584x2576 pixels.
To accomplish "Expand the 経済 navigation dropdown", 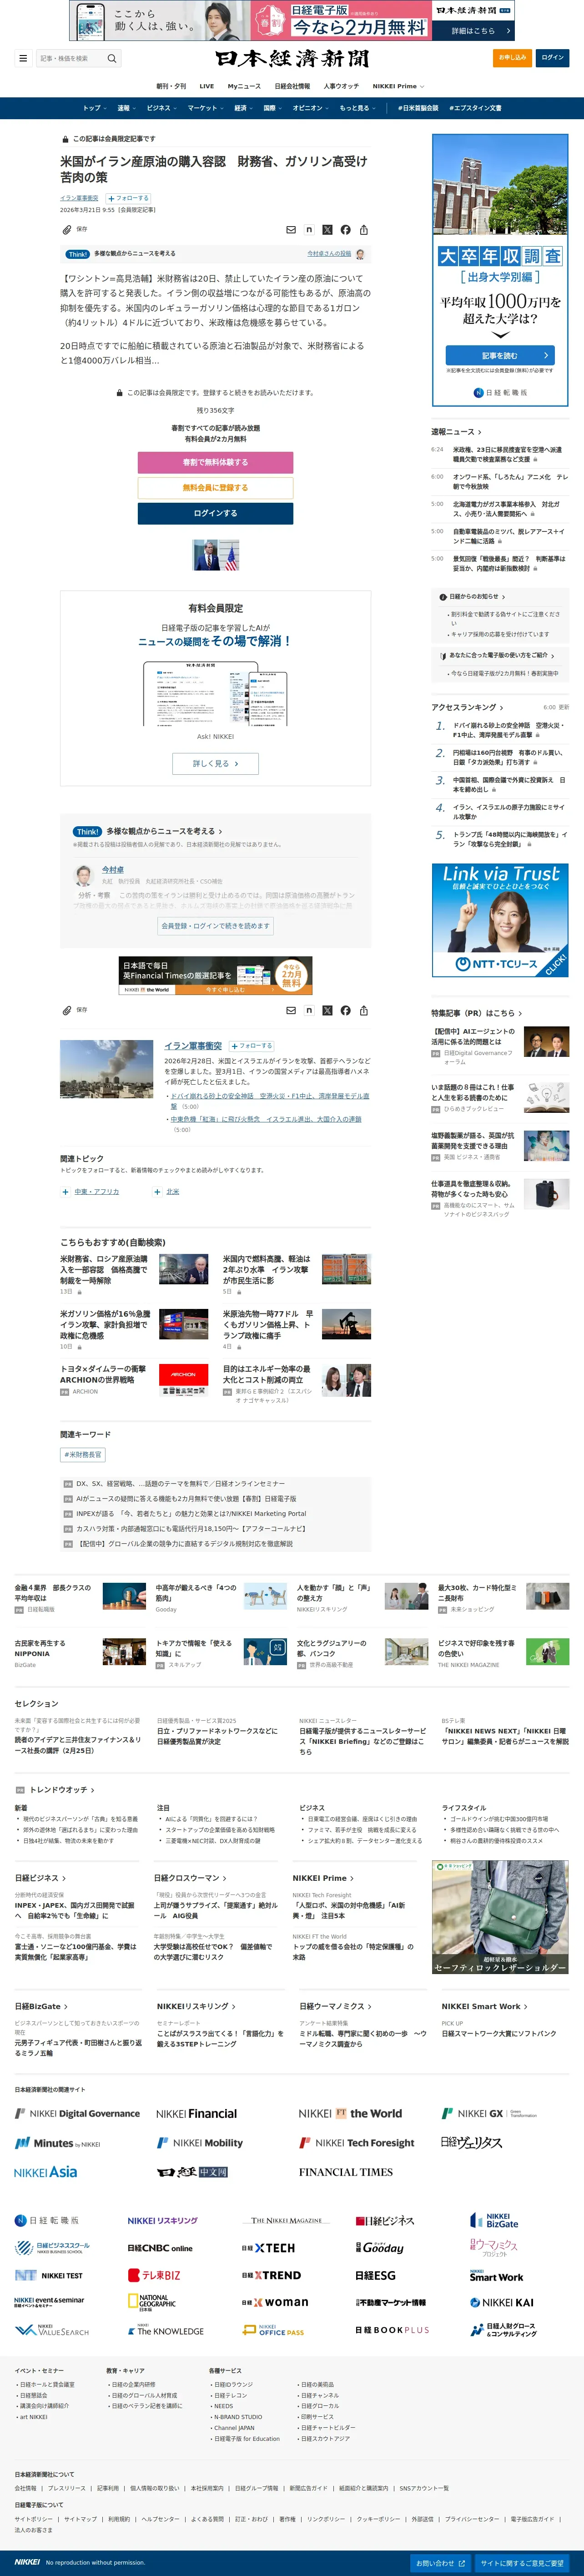I will 243,108.
